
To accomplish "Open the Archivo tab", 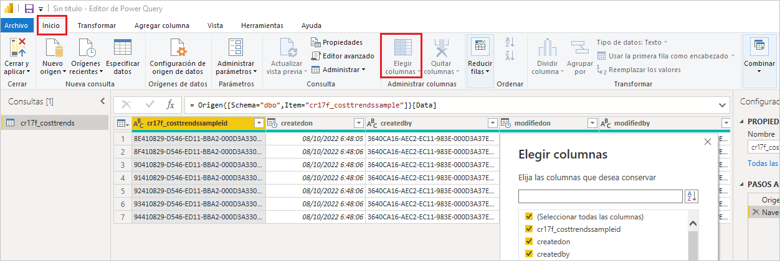I will click(16, 25).
